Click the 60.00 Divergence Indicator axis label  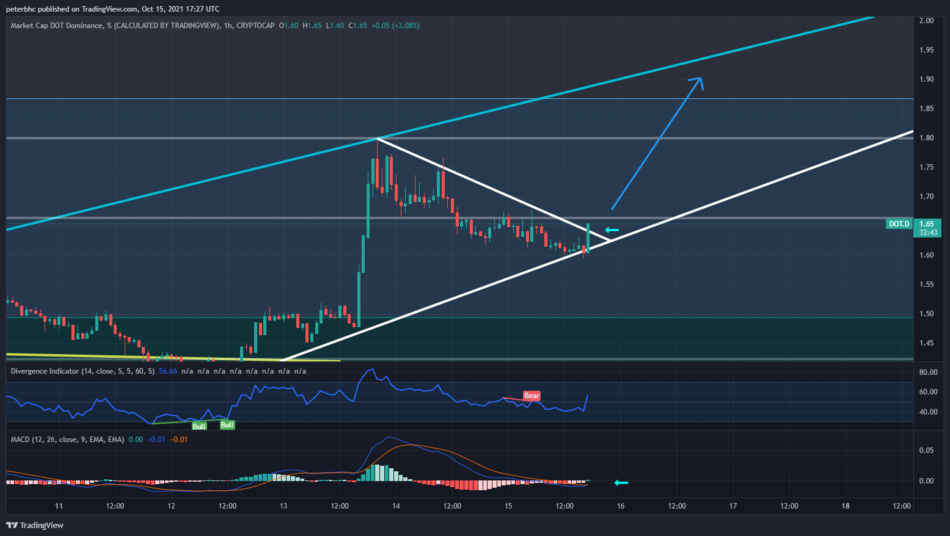click(928, 392)
